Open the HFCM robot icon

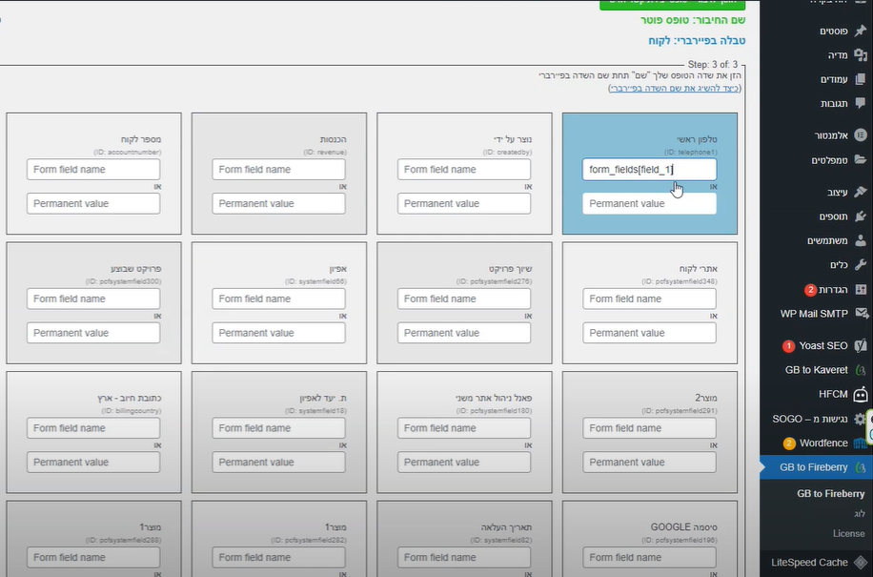[861, 394]
